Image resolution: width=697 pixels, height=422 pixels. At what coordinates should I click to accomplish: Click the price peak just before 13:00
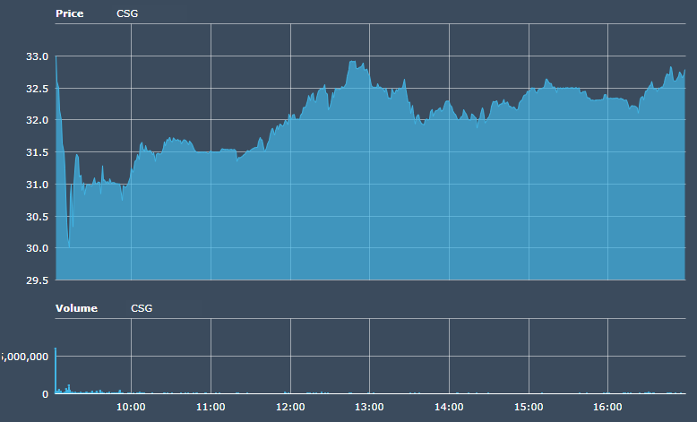(353, 62)
